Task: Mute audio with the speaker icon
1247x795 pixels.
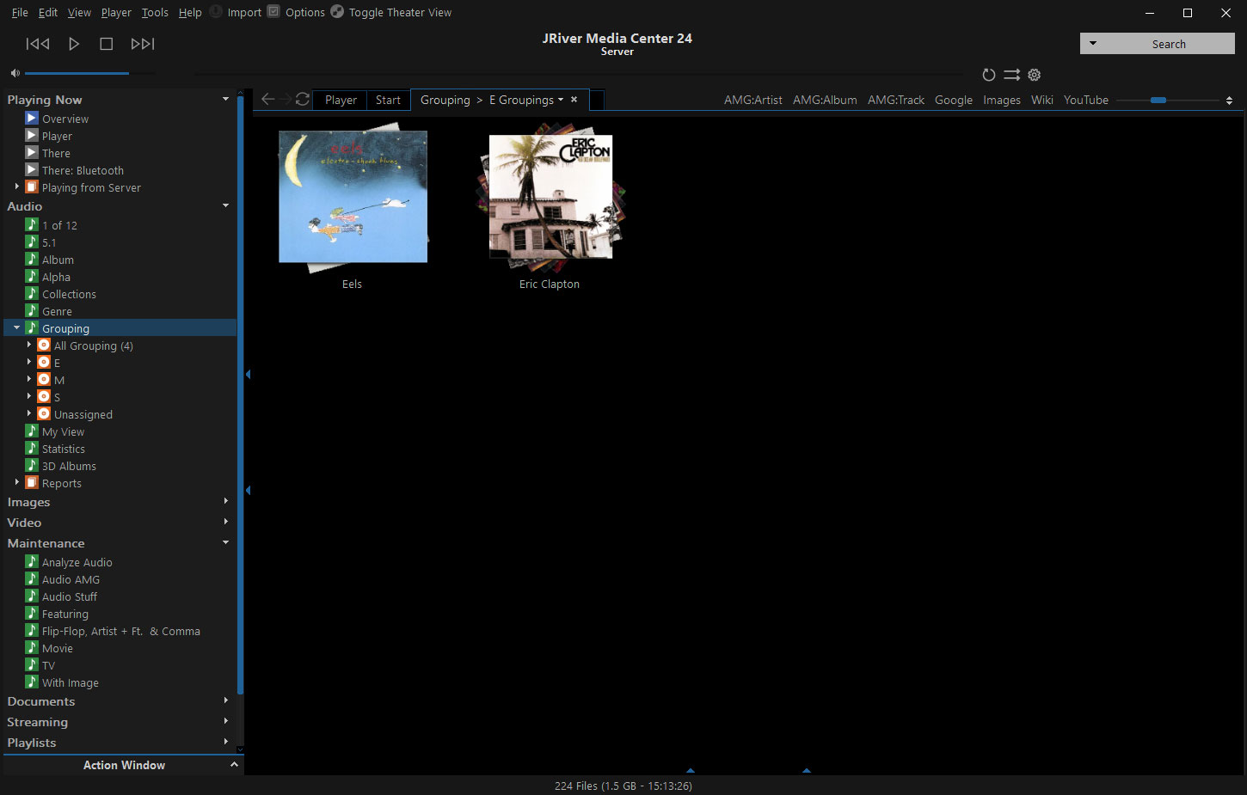Action: (15, 73)
